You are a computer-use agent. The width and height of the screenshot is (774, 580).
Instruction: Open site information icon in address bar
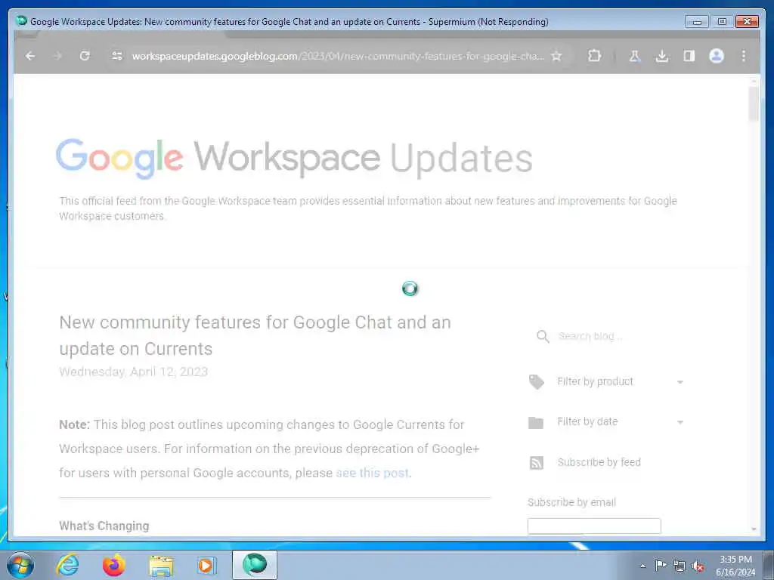117,56
